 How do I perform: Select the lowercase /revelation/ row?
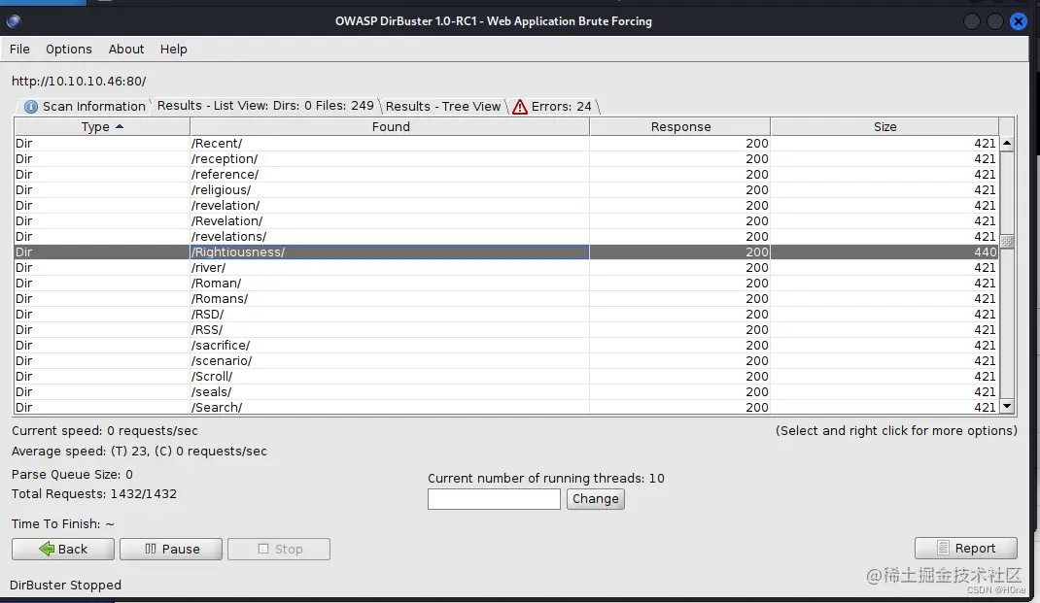click(506, 206)
